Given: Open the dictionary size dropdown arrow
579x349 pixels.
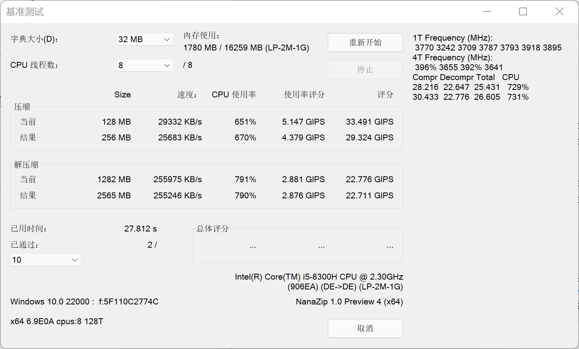Looking at the screenshot, I should [167, 39].
